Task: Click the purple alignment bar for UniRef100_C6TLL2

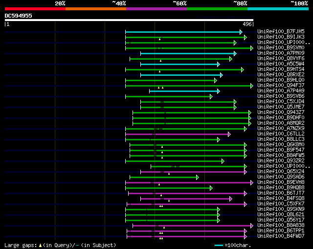Action: click(x=177, y=135)
